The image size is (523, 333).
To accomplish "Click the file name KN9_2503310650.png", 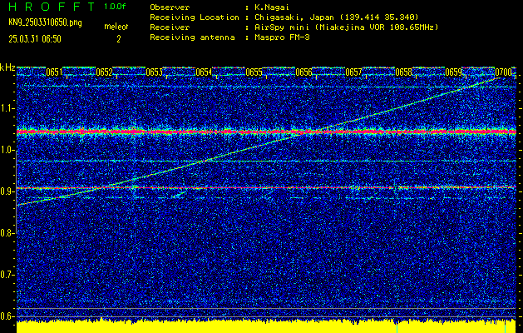I will [x=45, y=22].
